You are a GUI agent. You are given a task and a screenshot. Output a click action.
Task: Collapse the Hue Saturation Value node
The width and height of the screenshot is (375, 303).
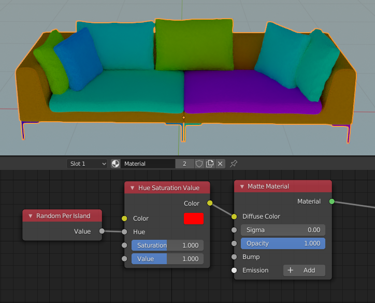pos(133,188)
